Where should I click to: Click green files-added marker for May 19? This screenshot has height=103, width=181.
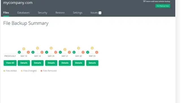coord(33,52)
